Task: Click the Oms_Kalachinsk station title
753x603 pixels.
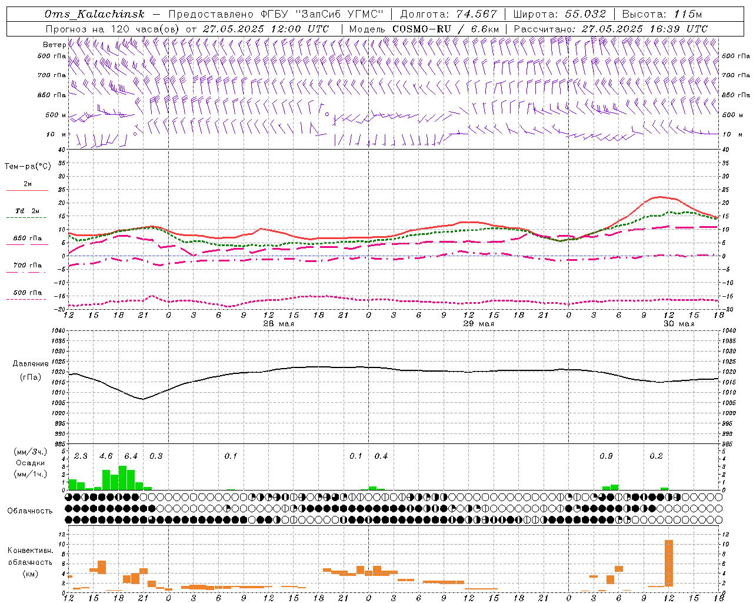Action: (x=95, y=14)
